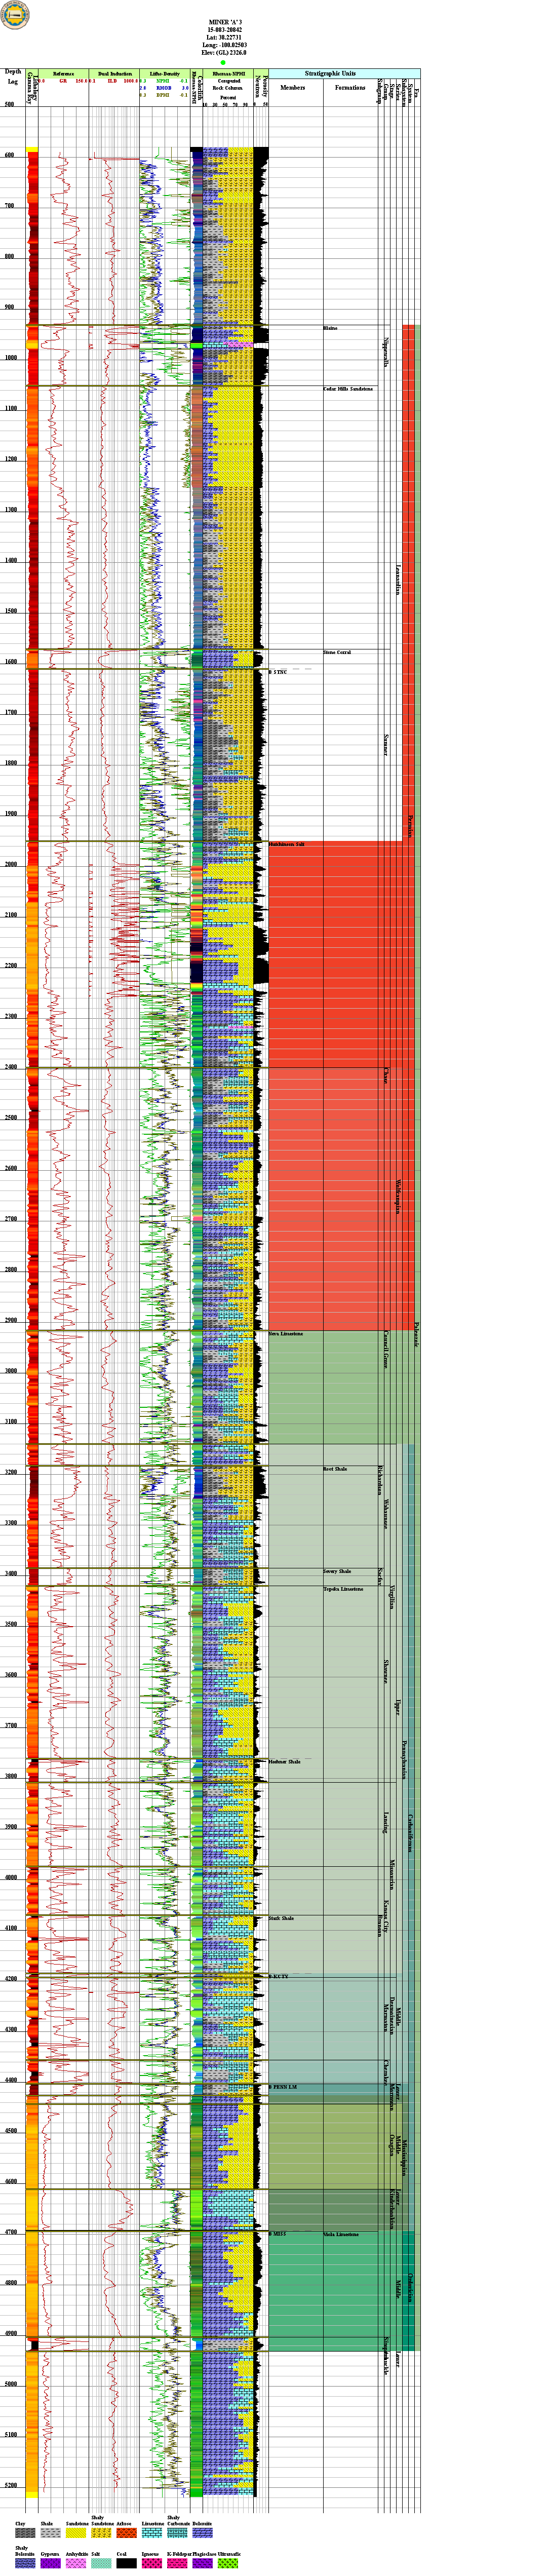Click the 5000 depth tick label
This screenshot has width=547, height=2576.
click(10, 2384)
